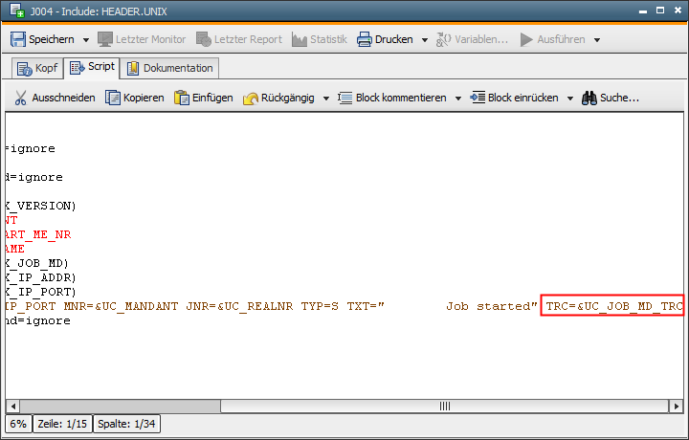The width and height of the screenshot is (689, 440).
Task: Click the _VERSION) script line
Action: click(41, 206)
